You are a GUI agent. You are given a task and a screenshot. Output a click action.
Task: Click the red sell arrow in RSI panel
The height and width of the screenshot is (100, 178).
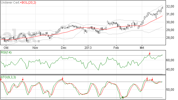pyautogui.click(x=150, y=53)
